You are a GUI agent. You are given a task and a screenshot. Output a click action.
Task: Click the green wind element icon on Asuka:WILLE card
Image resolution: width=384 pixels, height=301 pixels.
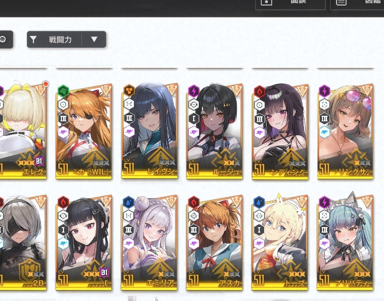63,91
